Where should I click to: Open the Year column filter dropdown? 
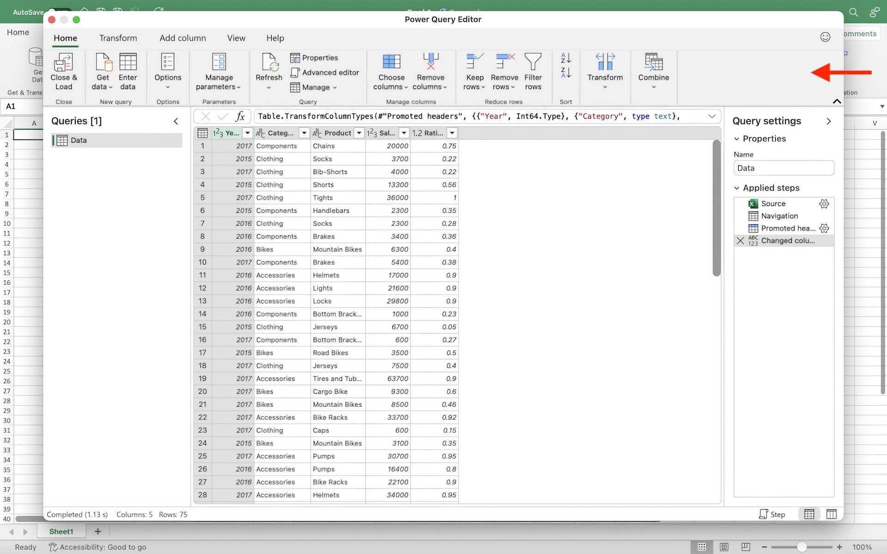point(248,133)
